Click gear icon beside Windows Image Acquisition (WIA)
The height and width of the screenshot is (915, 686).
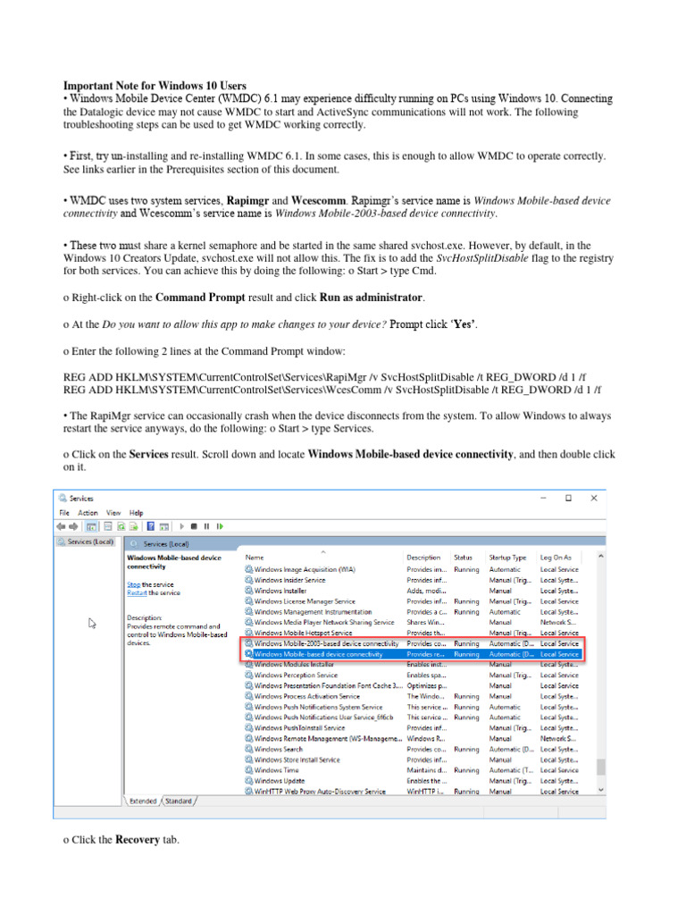click(249, 569)
